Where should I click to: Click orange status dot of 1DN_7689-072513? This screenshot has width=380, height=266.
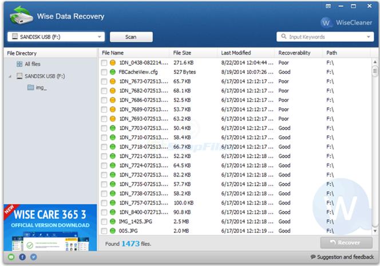pyautogui.click(x=113, y=109)
